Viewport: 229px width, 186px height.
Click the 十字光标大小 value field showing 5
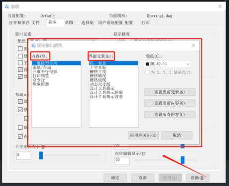pos(24,156)
